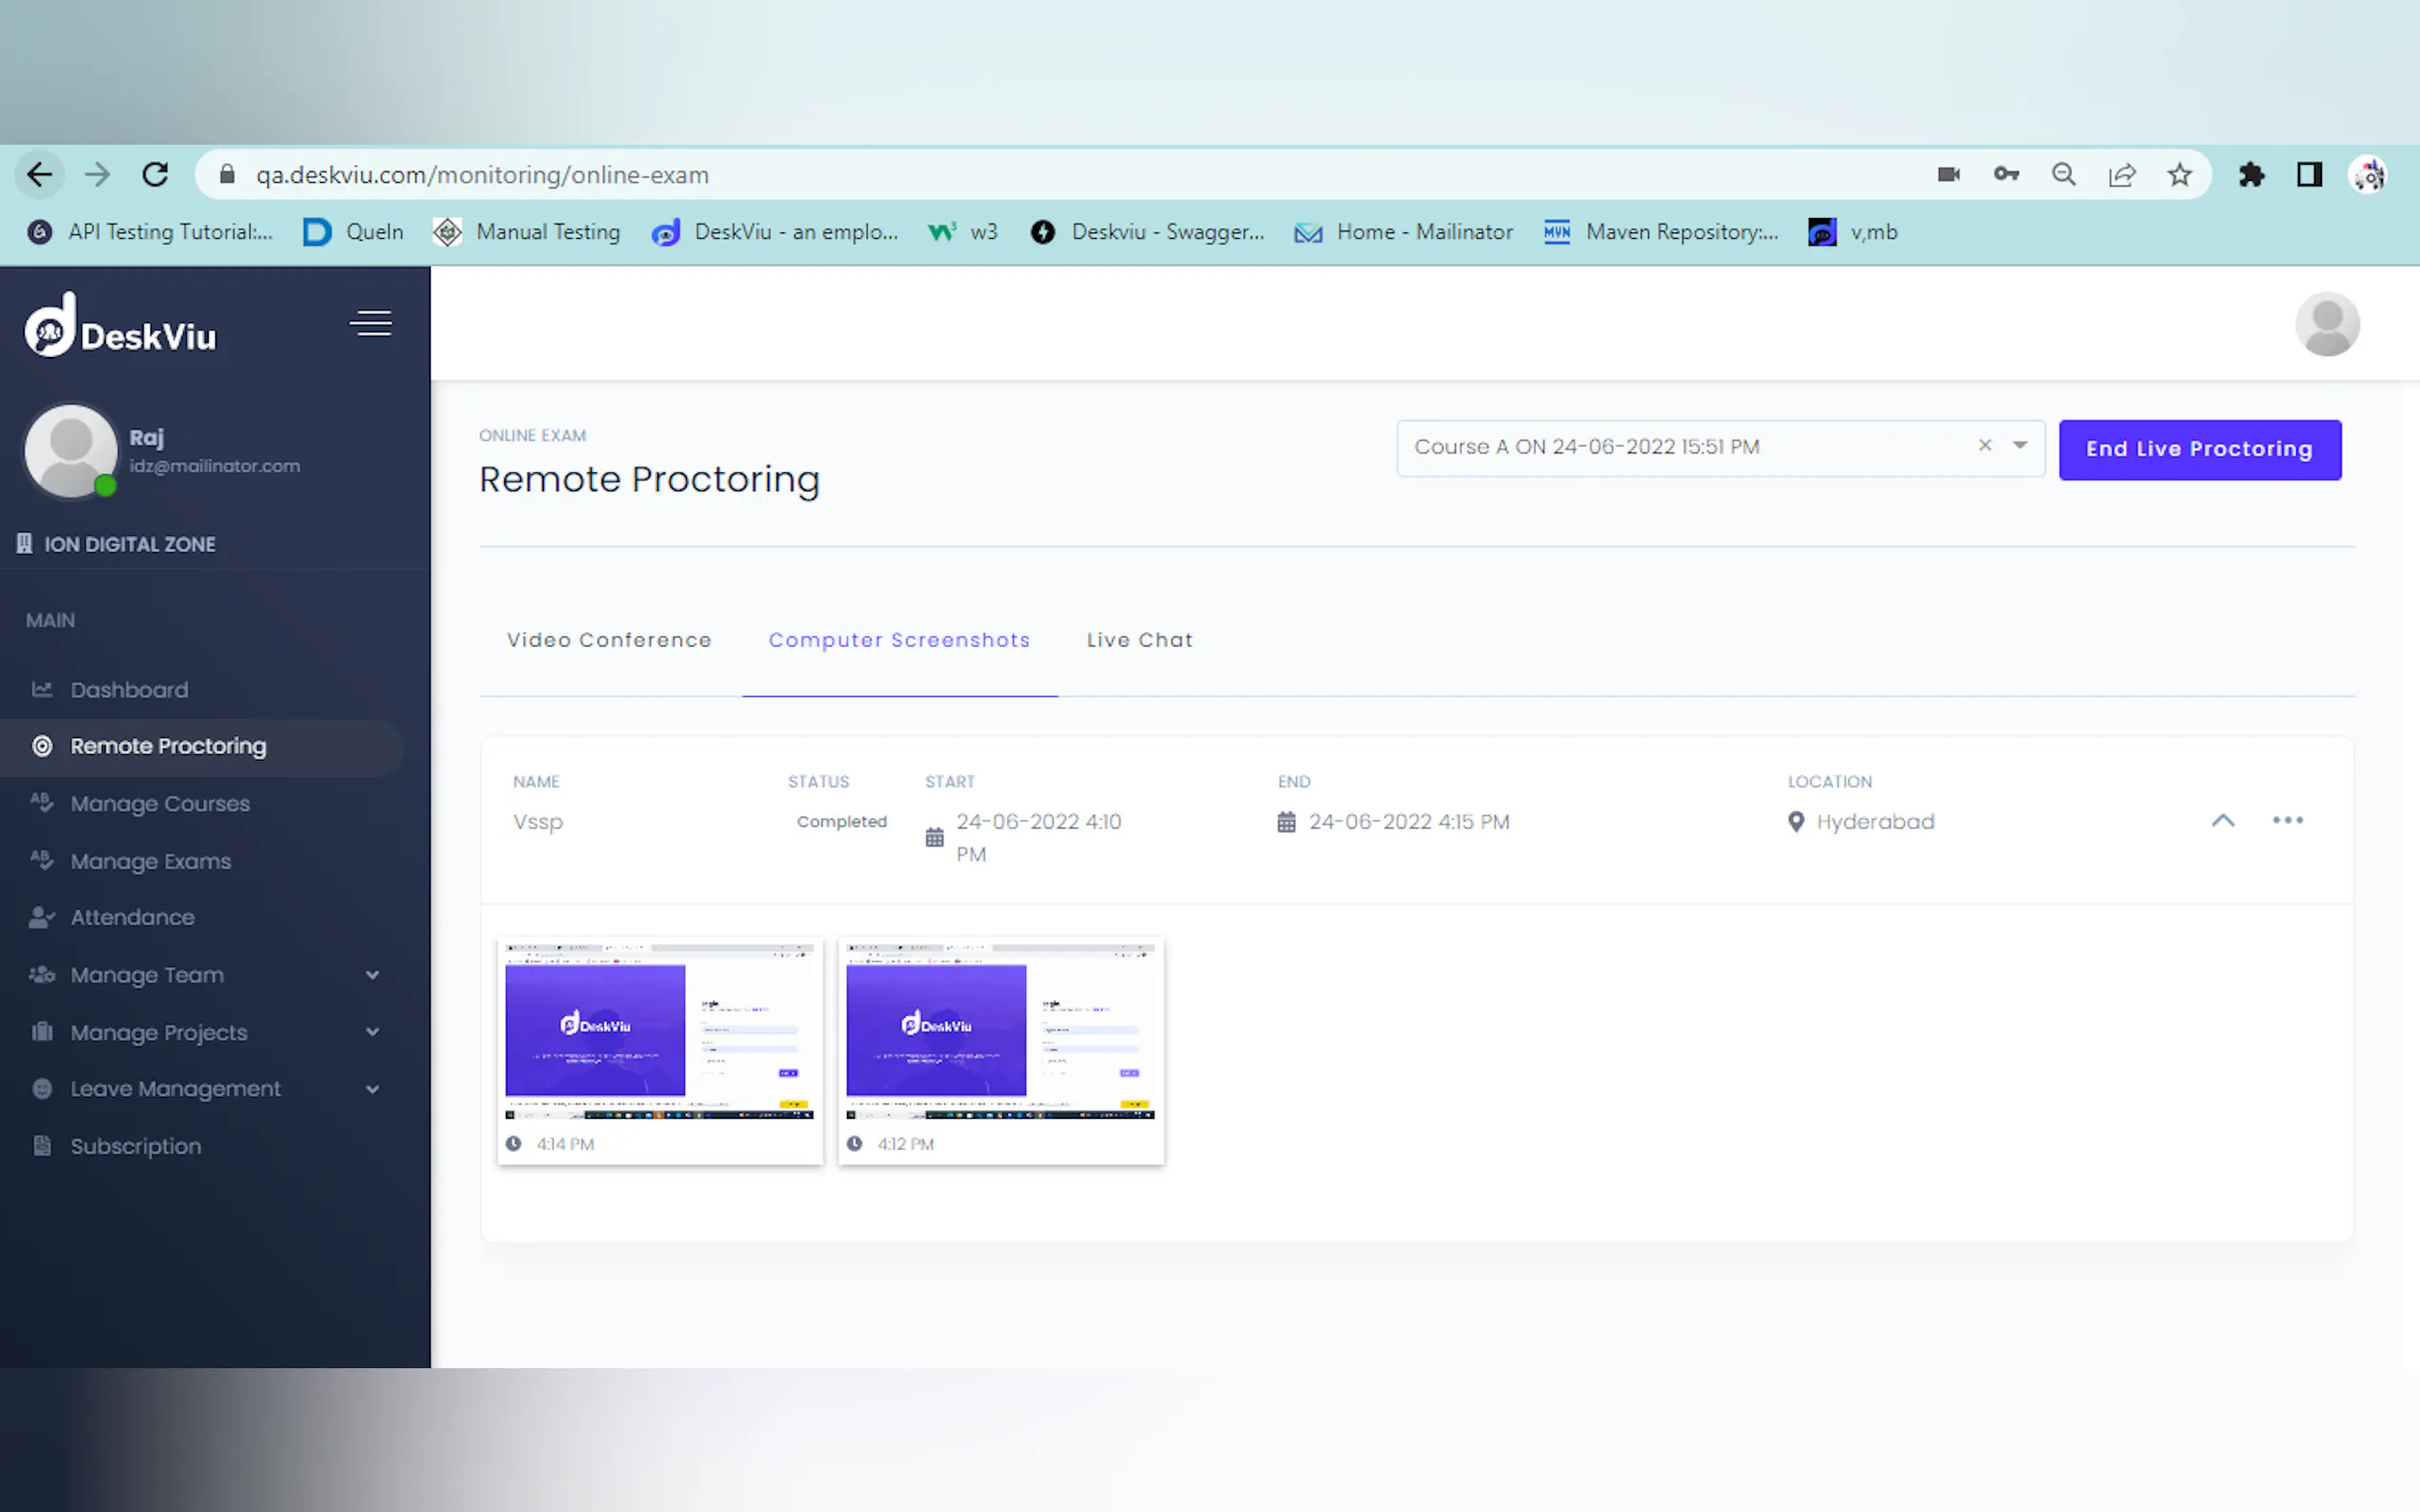The width and height of the screenshot is (2420, 1512).
Task: Click the End Live Proctoring button
Action: tap(2199, 450)
